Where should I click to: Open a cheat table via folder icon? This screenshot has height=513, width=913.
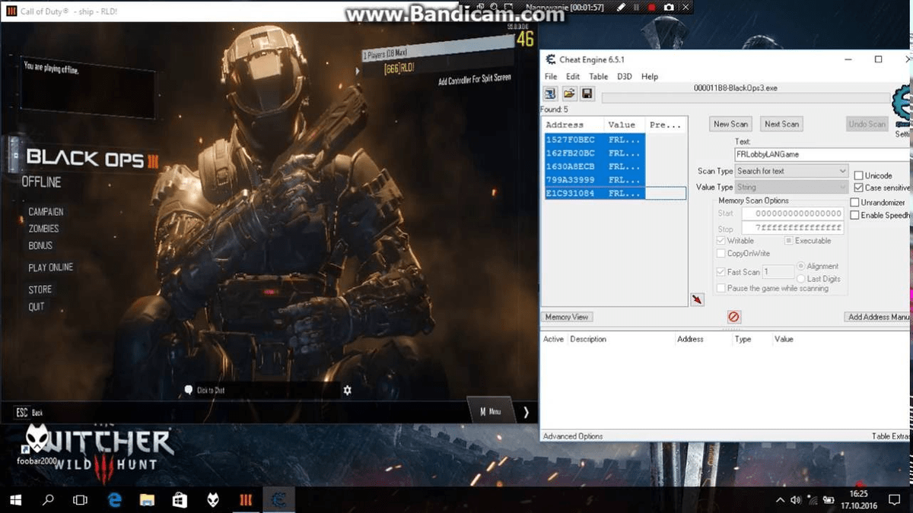pos(568,93)
